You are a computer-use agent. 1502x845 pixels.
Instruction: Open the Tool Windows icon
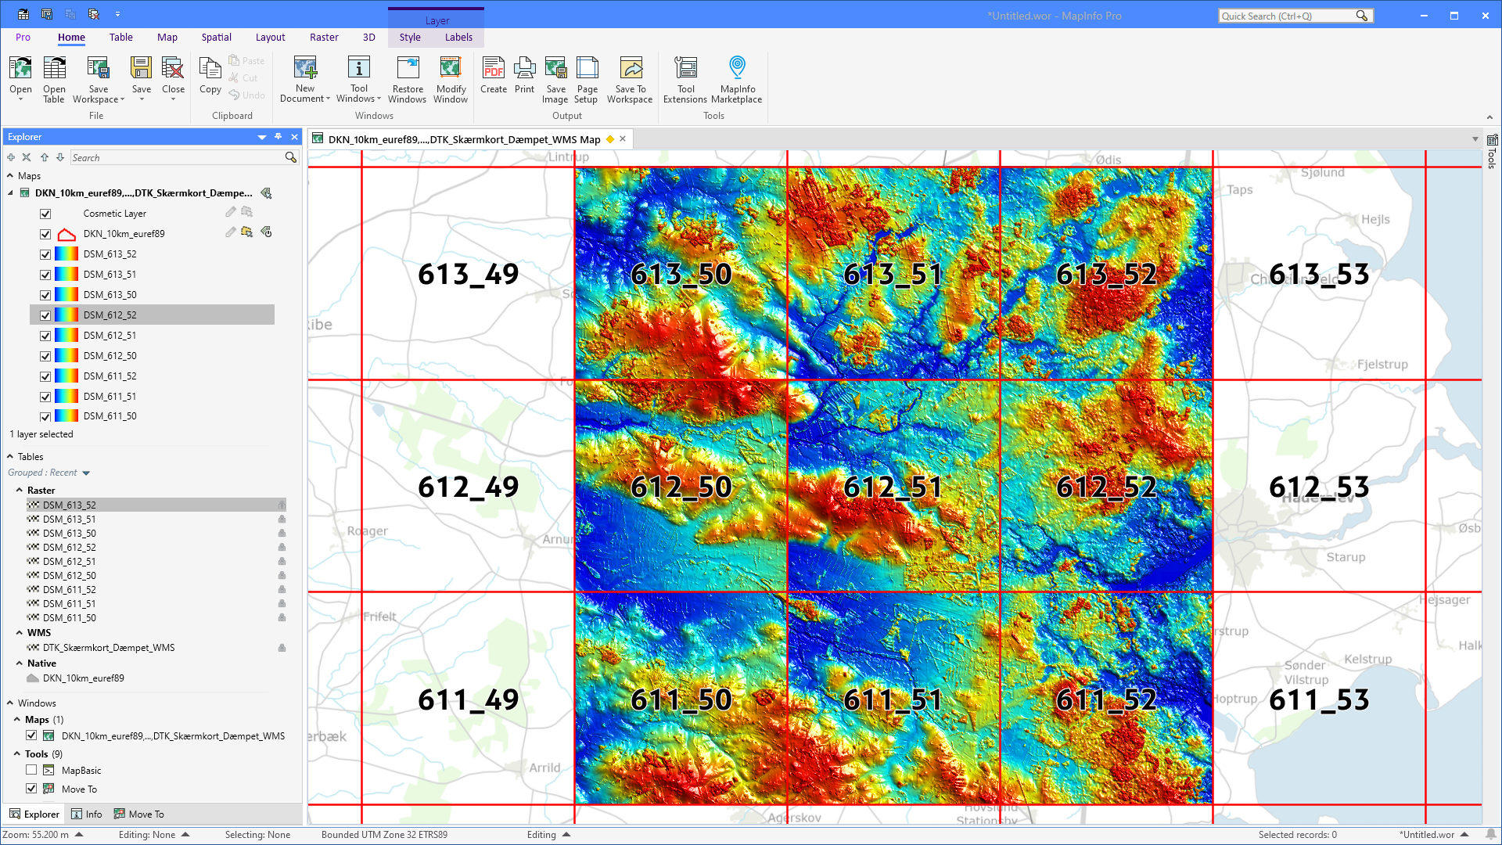tap(359, 68)
